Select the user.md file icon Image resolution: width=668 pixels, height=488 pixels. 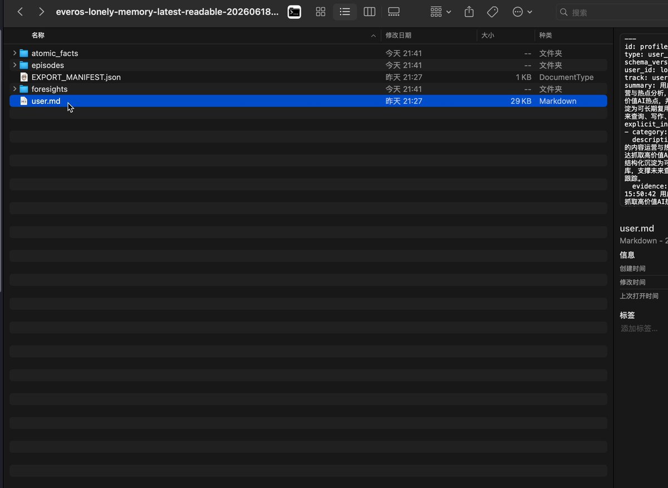pos(24,101)
